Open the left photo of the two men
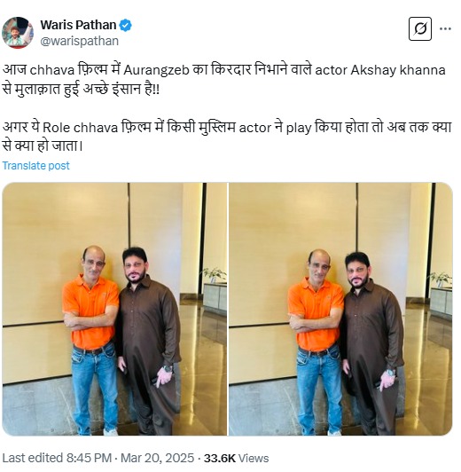The image size is (461, 472). tap(114, 309)
